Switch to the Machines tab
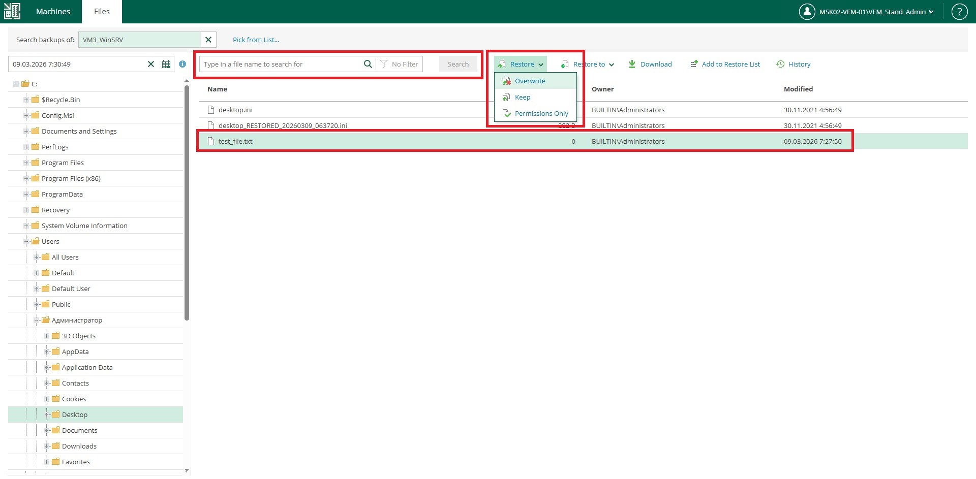Screen dimensions: 976x479 point(53,11)
